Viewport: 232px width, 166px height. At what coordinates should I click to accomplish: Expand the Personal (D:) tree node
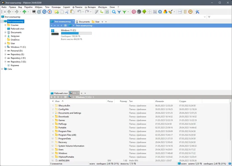5,51
